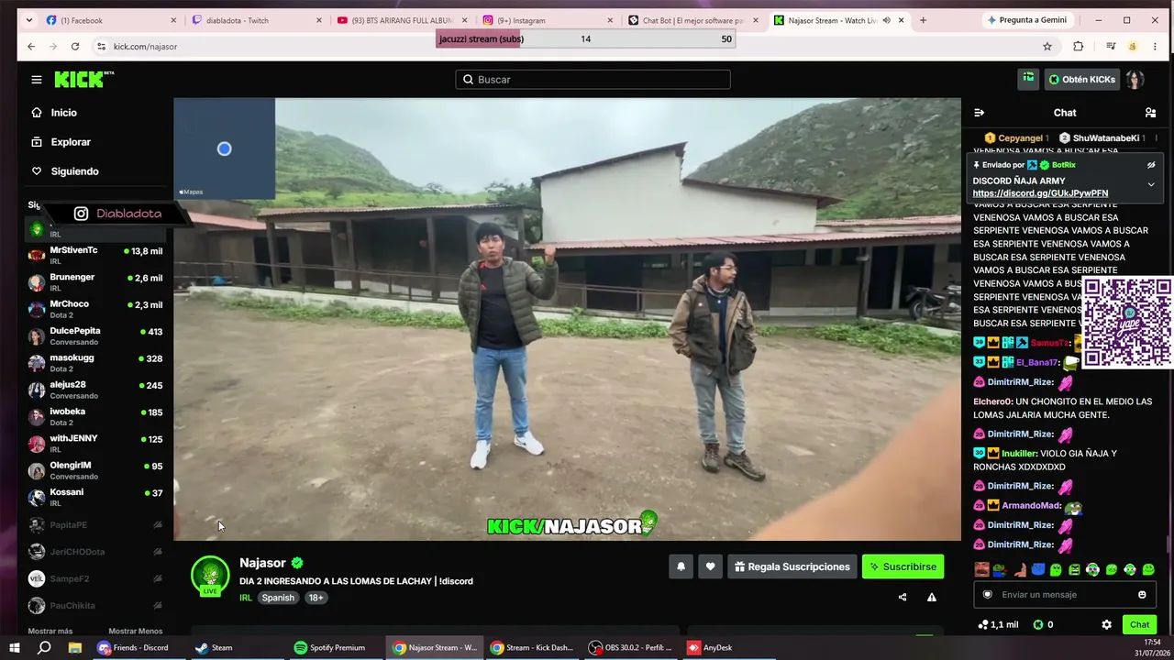The image size is (1174, 660).
Task: Open the Kick sidebar hamburger menu
Action: [37, 80]
